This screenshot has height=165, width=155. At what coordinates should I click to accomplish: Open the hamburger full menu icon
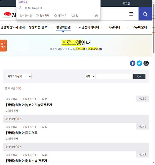pyautogui.click(x=131, y=14)
